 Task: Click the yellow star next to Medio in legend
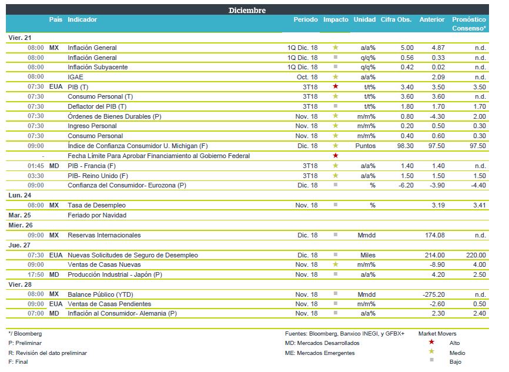pyautogui.click(x=431, y=351)
